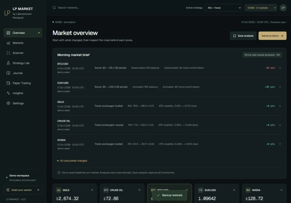
Task: Open the DEMO · 5 markets dropdown
Action: click(261, 8)
